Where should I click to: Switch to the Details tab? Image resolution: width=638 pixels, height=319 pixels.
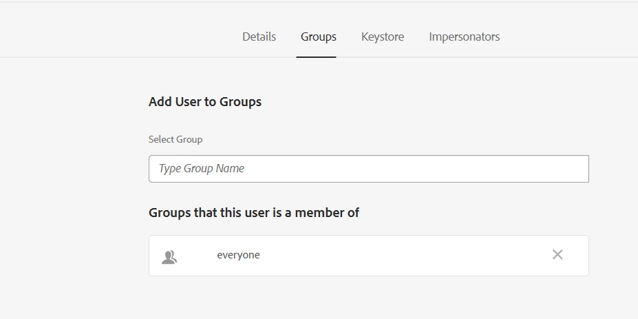pos(259,37)
